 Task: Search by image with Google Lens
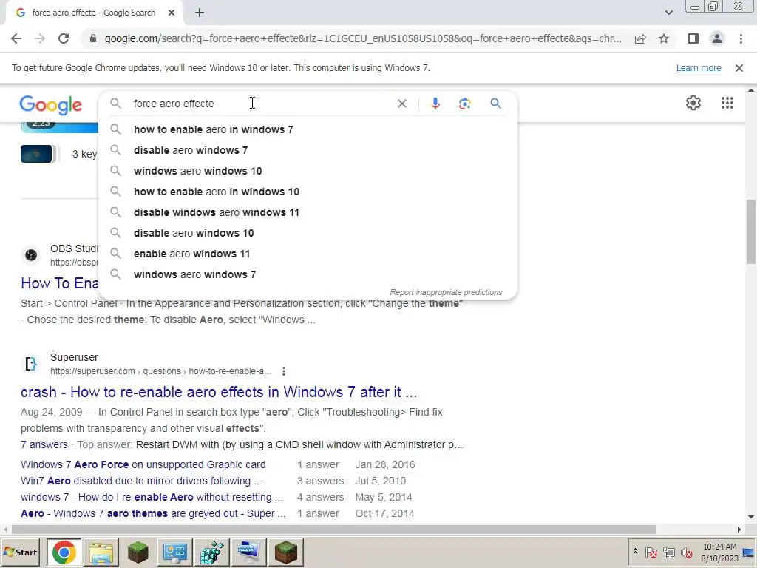464,104
